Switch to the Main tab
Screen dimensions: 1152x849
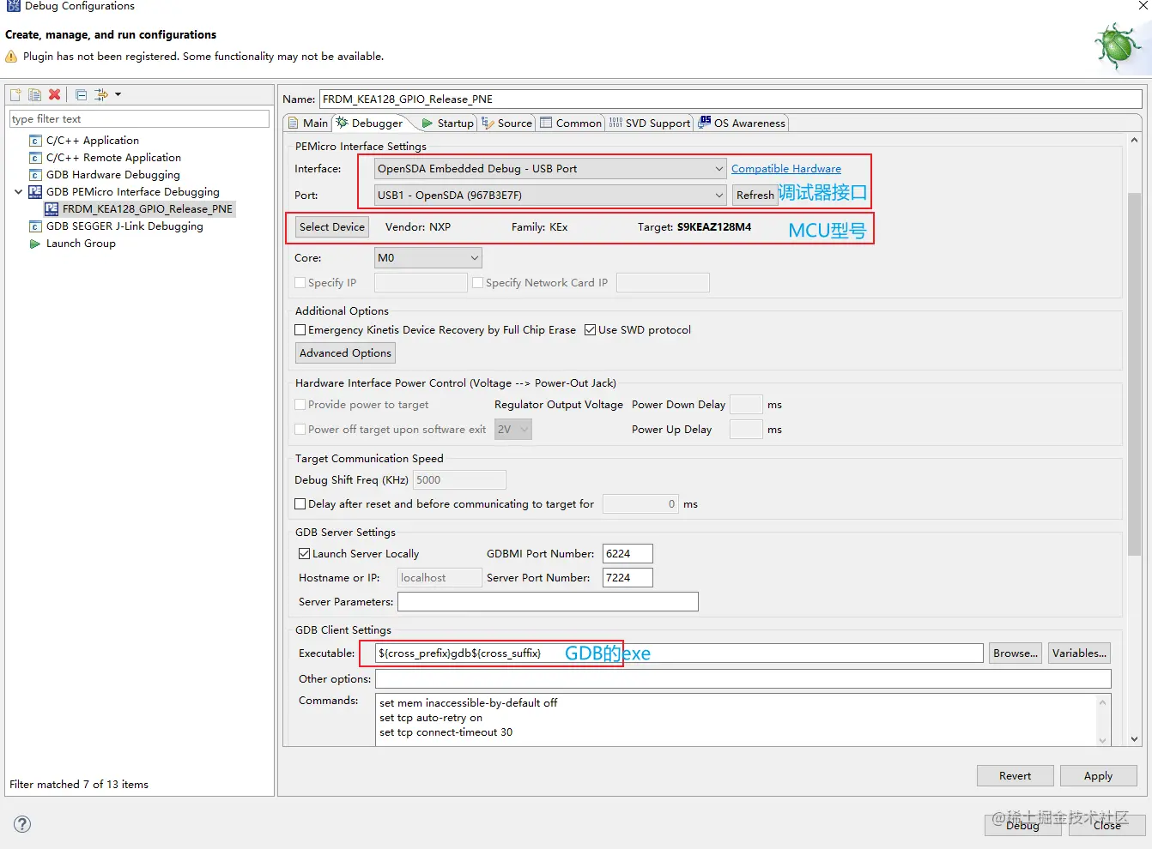[x=307, y=123]
